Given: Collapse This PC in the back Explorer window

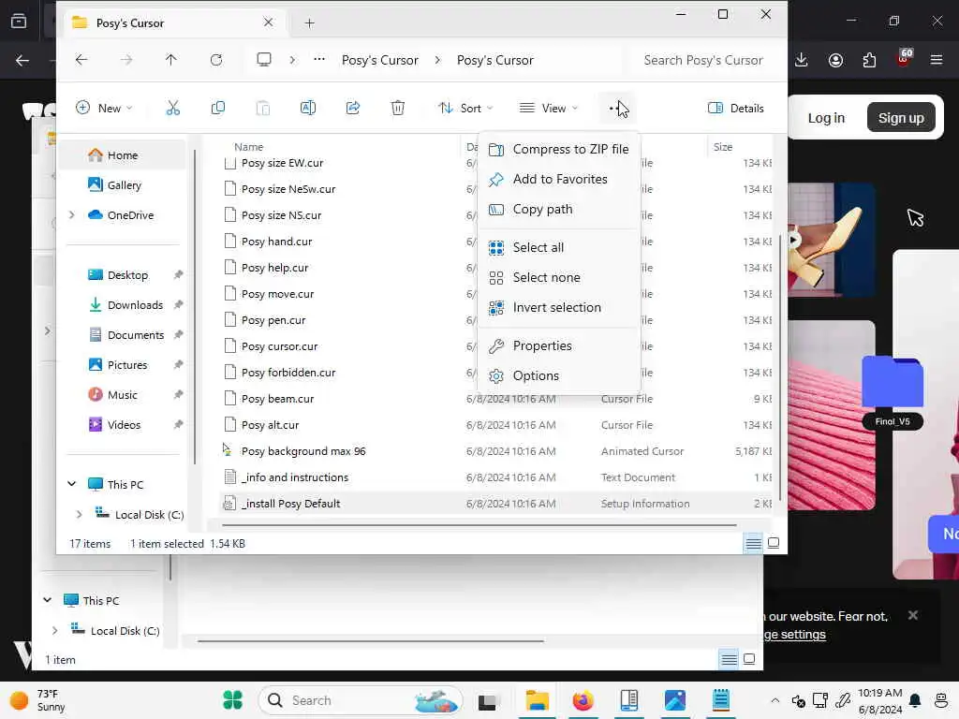Looking at the screenshot, I should pos(47,600).
